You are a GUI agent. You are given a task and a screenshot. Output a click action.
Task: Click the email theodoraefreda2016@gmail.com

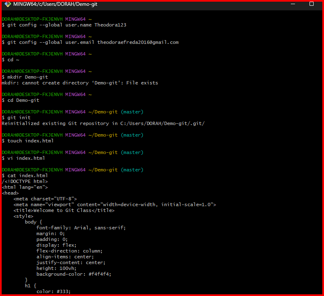[x=138, y=42]
